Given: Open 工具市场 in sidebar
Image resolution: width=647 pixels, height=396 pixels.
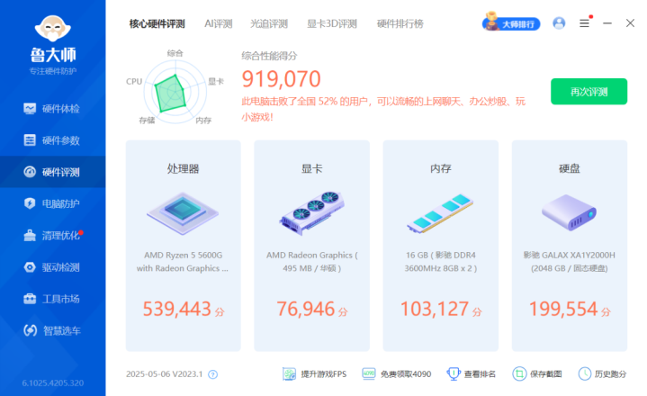Looking at the screenshot, I should [x=52, y=299].
